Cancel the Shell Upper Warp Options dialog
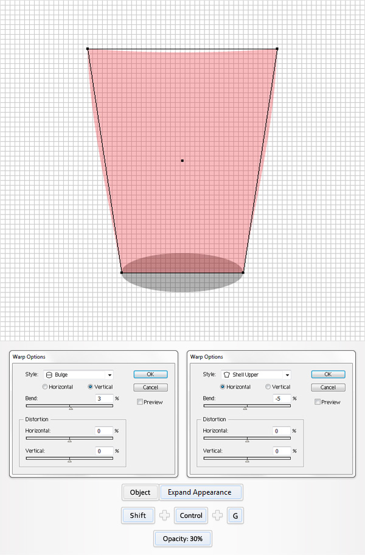This screenshot has width=365, height=555. (328, 387)
